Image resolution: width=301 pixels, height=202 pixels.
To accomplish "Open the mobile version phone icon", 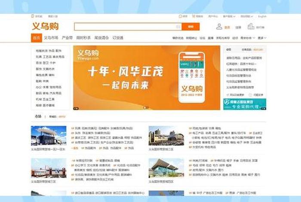I will pyautogui.click(x=32, y=16).
